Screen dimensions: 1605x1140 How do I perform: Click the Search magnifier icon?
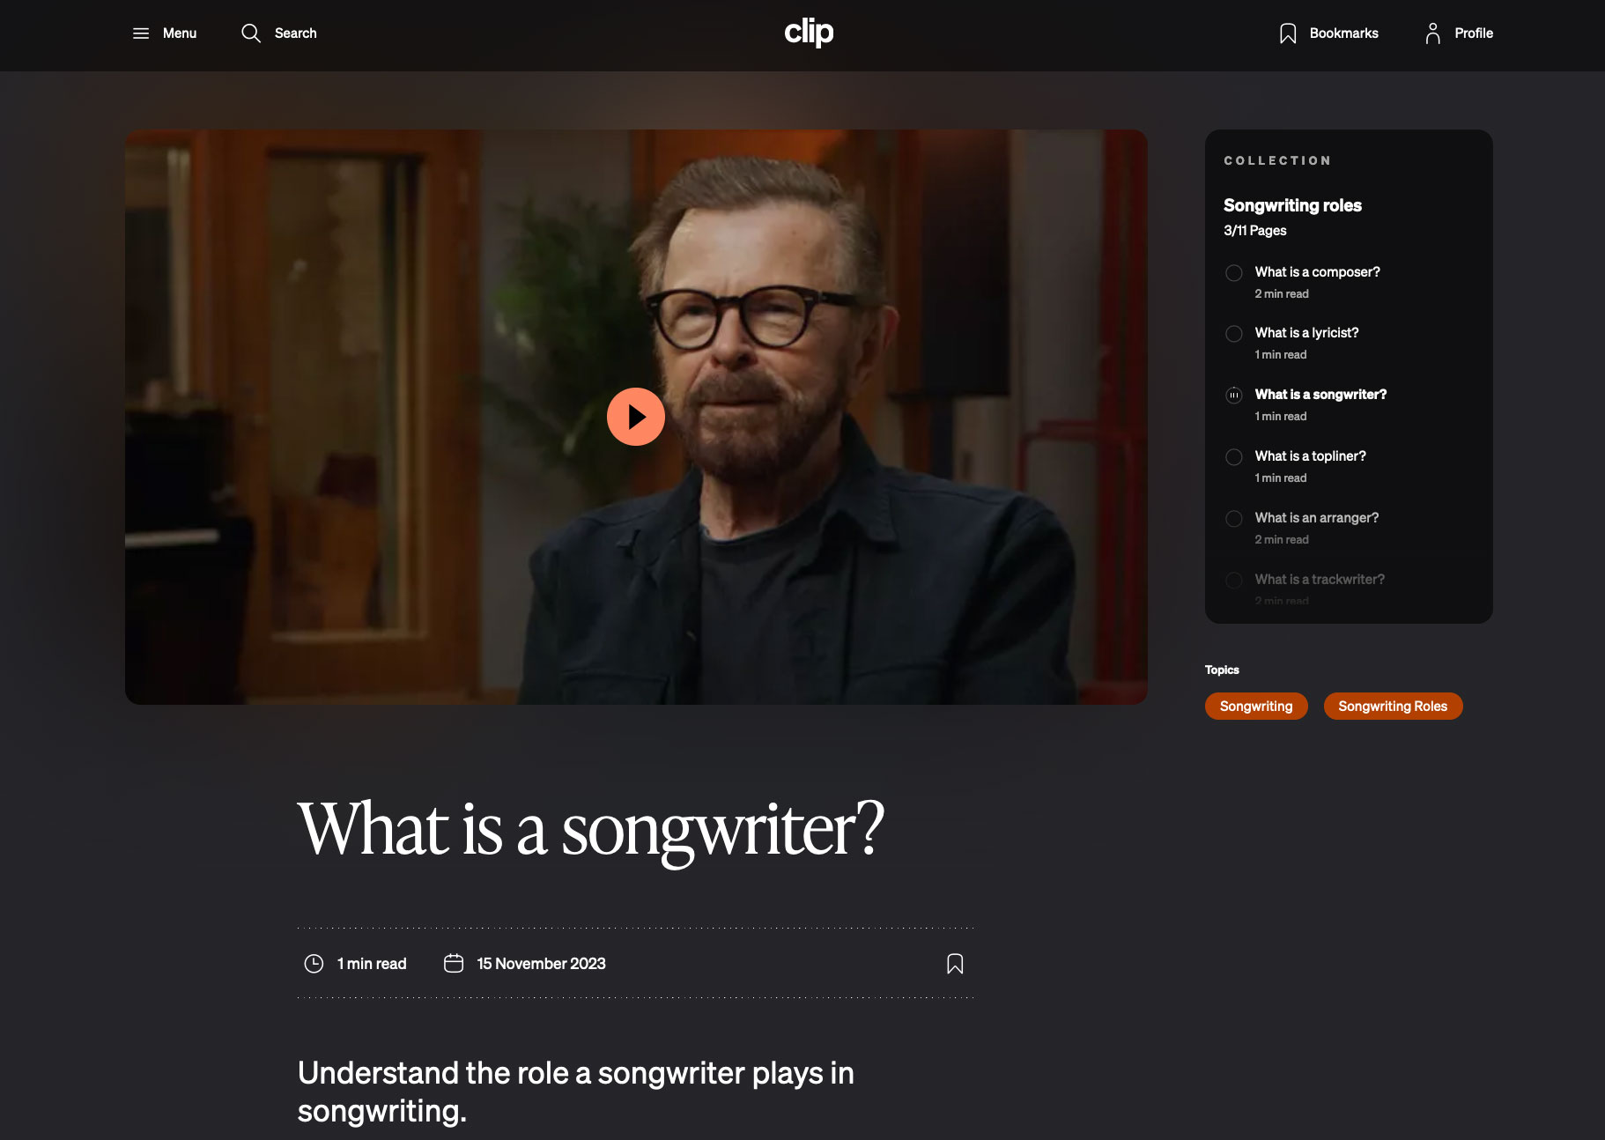tap(251, 33)
